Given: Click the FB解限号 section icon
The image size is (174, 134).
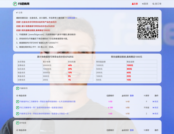Looking at the screenshot, I should click(17, 88).
